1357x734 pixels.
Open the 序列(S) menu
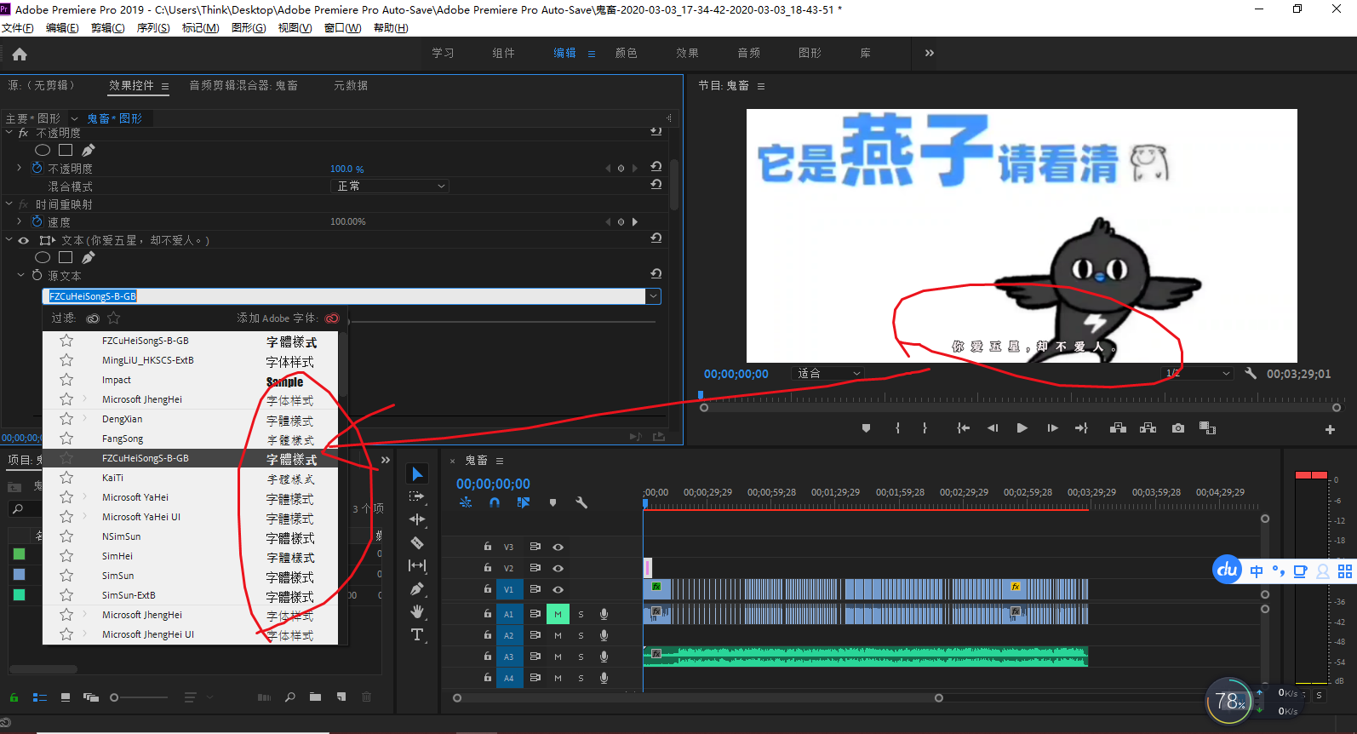153,28
